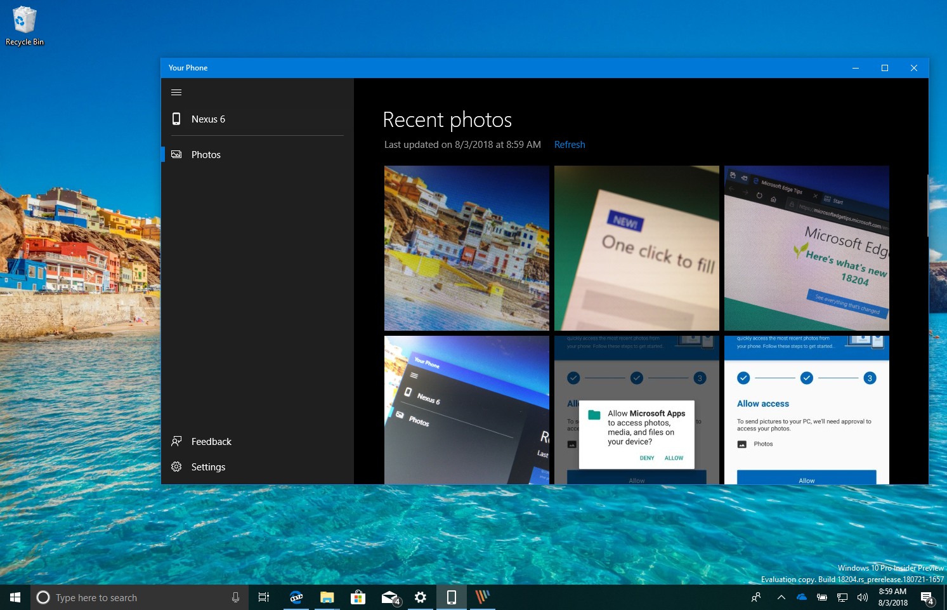Click the microphone icon in the search bar
Screen dimensions: 947x610
tap(235, 597)
